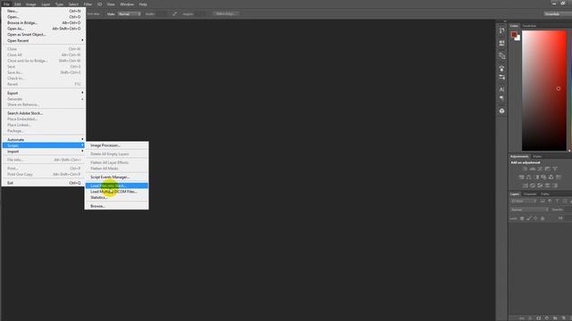
Task: Expand the Export submenu
Action: tap(43, 93)
